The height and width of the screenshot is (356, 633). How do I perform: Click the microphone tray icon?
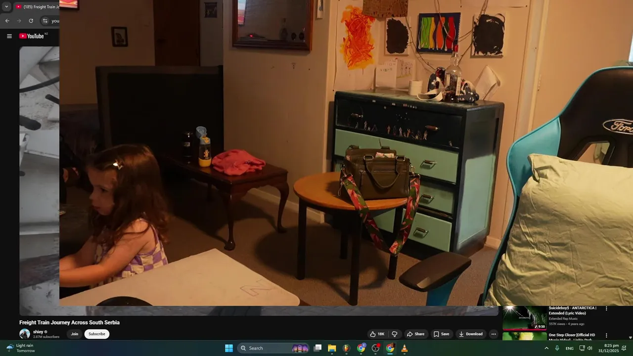(x=557, y=348)
